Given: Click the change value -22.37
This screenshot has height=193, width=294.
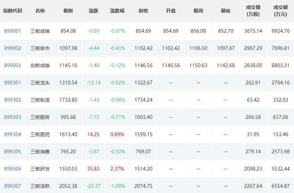Looking at the screenshot, I should (94, 186).
